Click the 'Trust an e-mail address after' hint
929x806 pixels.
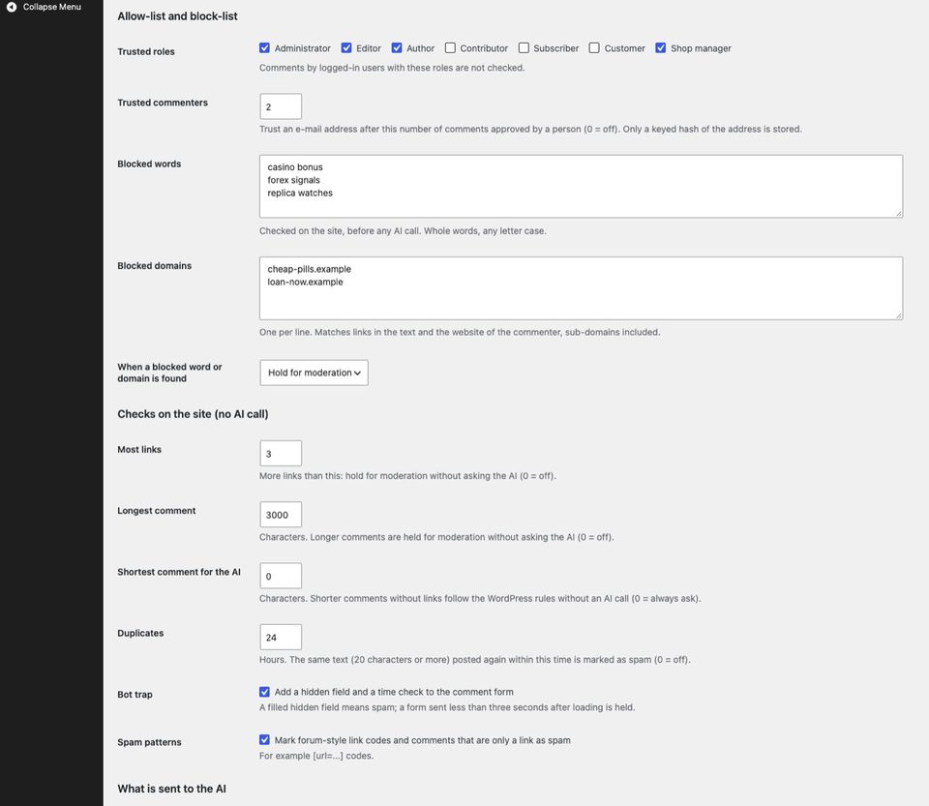point(531,129)
